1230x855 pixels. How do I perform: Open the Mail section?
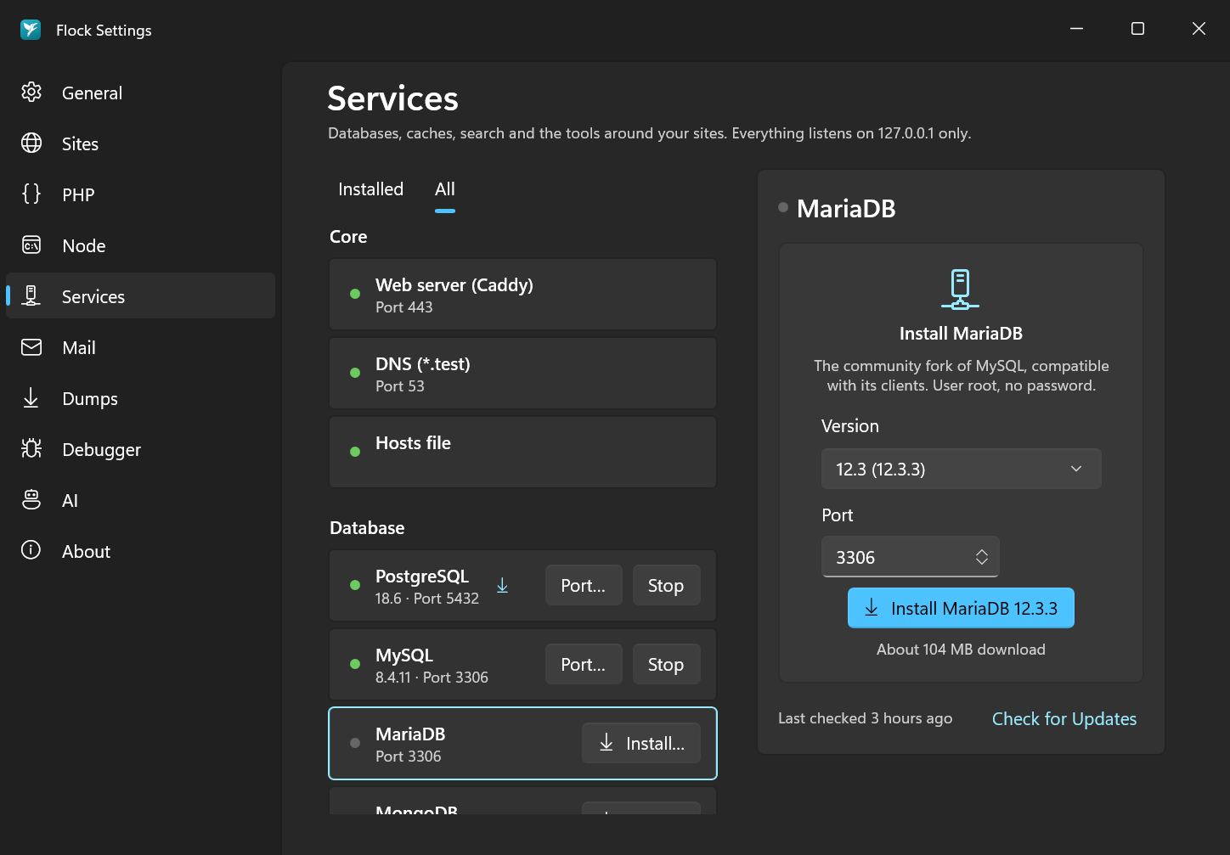140,347
